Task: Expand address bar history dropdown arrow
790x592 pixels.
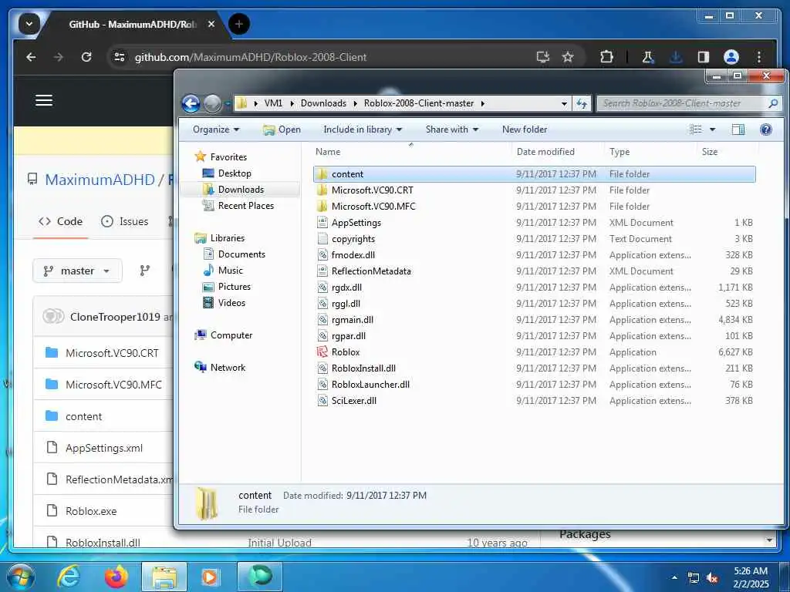Action: pyautogui.click(x=564, y=104)
